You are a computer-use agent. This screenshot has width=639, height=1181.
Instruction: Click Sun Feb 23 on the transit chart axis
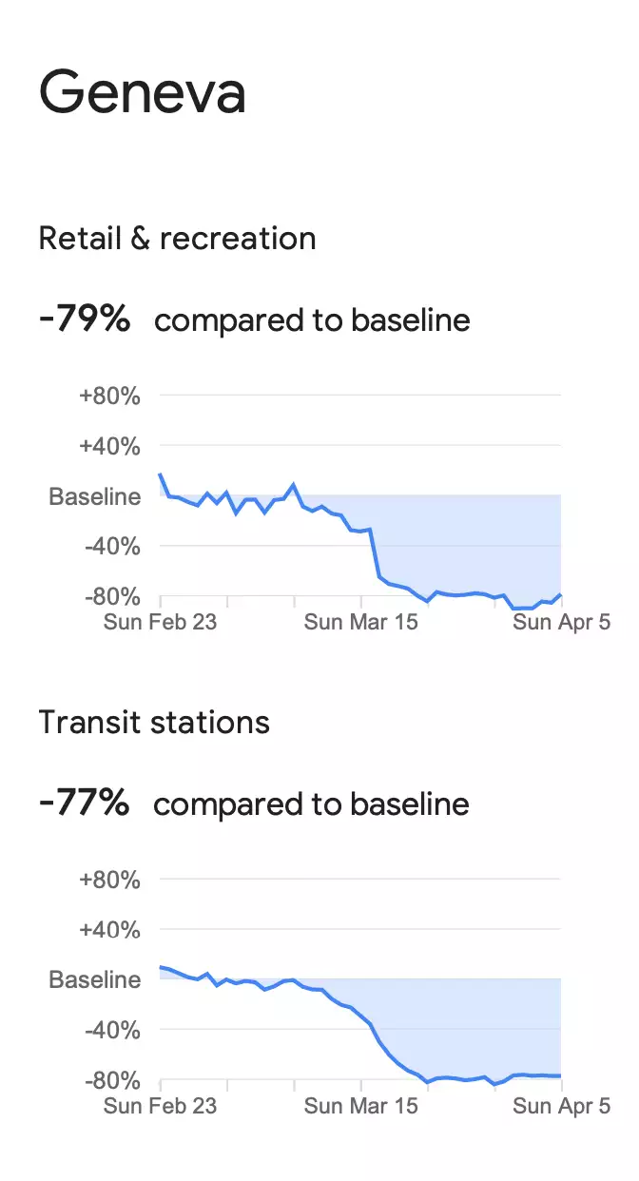(160, 1106)
